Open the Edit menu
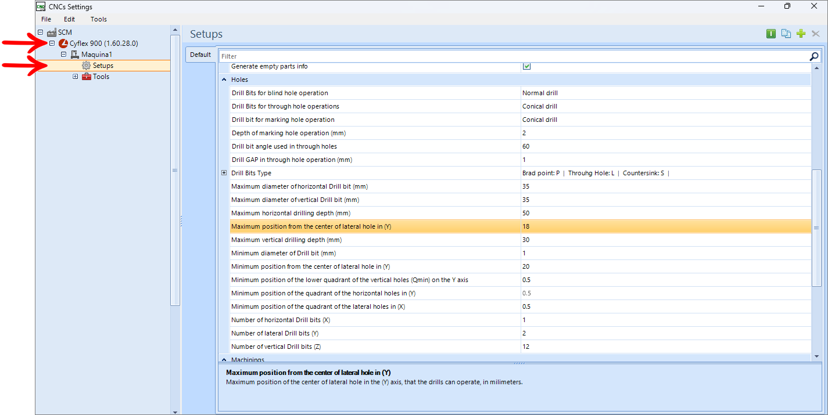Screen dimensions: 828x415 pos(70,19)
